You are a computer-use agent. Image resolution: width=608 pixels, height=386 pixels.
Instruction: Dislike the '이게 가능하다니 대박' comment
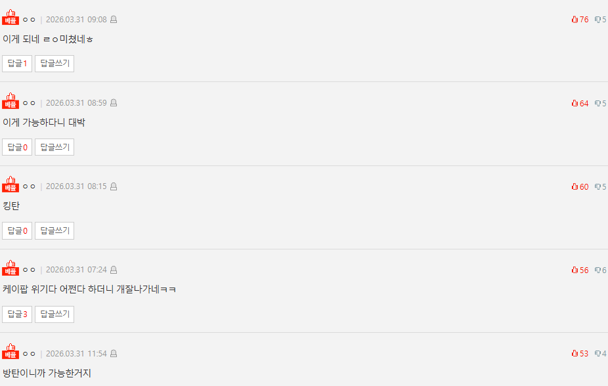601,103
